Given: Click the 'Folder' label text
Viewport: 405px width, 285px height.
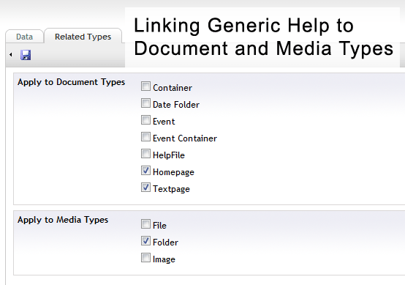Looking at the screenshot, I should tap(165, 243).
